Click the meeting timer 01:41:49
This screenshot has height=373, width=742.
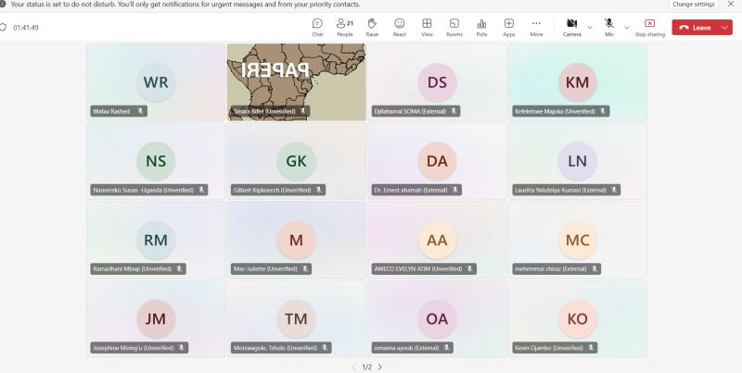point(26,28)
